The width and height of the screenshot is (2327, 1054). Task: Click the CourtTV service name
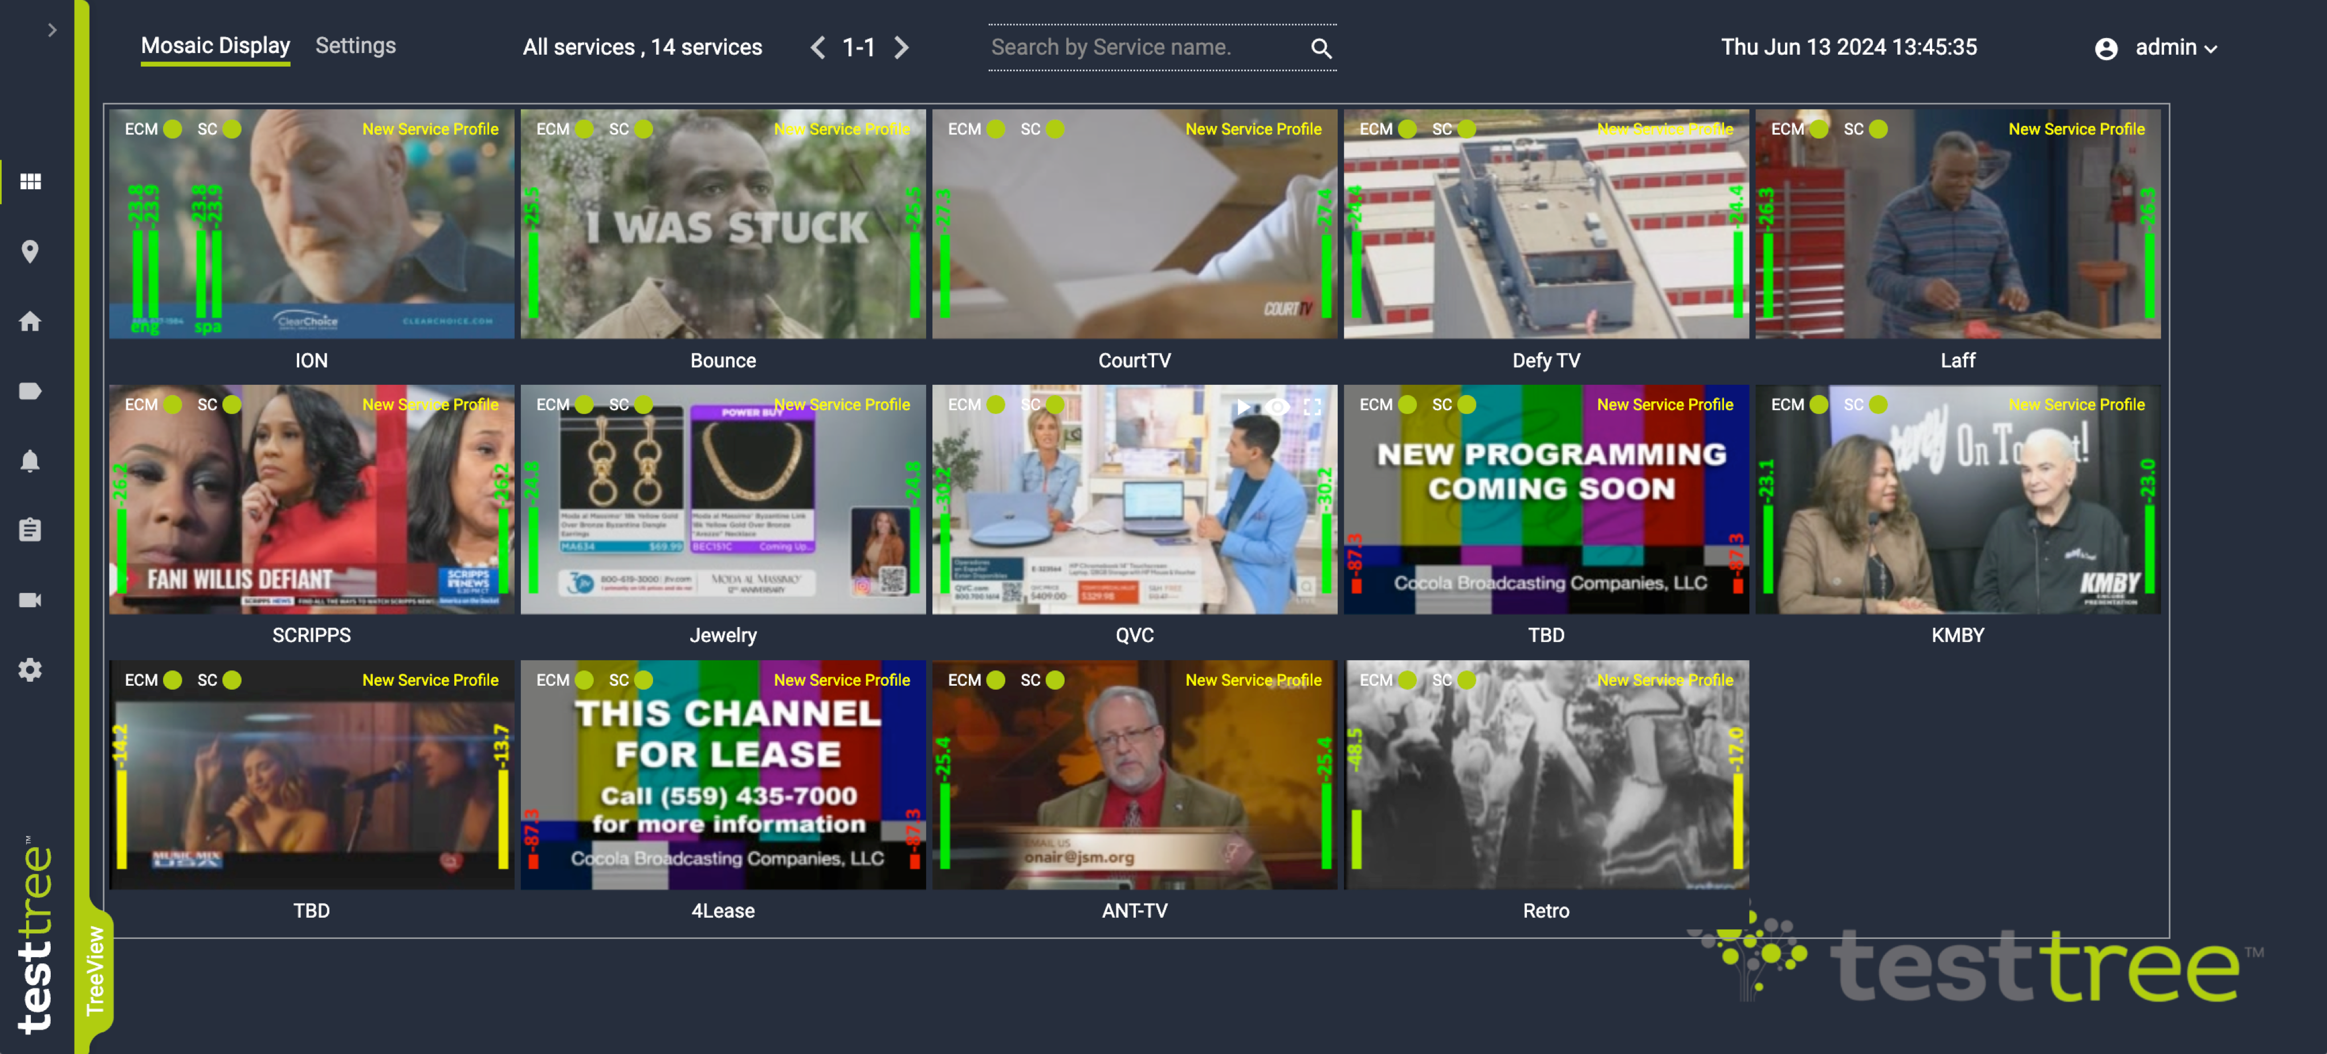point(1135,360)
